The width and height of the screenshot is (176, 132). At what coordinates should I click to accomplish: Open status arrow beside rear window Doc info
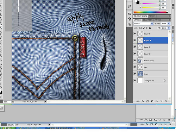(50, 125)
